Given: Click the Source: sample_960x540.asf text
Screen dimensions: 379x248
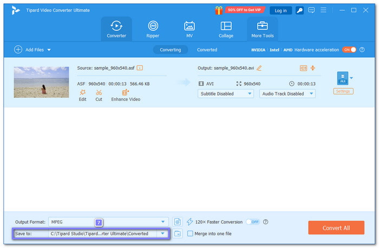Looking at the screenshot, I should (x=106, y=68).
